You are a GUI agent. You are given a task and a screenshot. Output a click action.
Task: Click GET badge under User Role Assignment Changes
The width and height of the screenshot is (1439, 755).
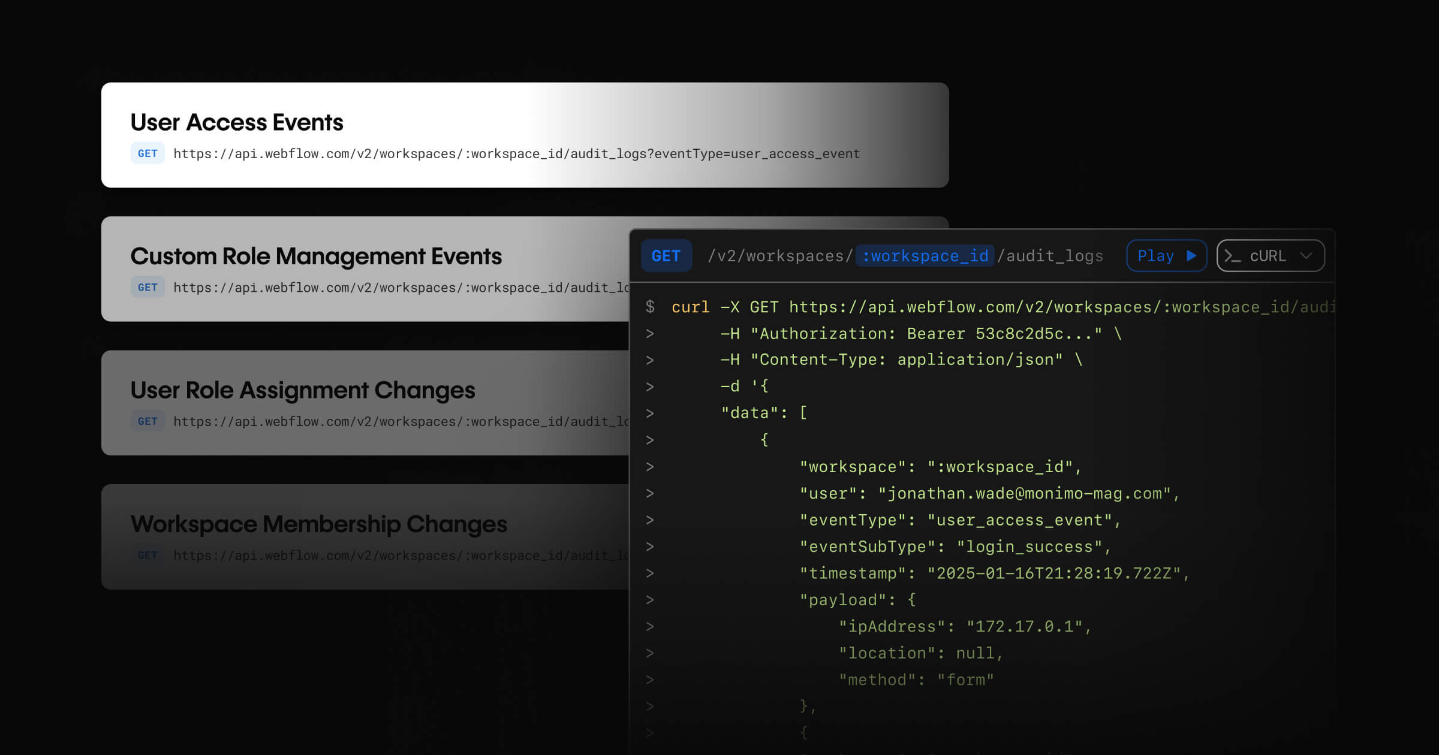point(147,421)
